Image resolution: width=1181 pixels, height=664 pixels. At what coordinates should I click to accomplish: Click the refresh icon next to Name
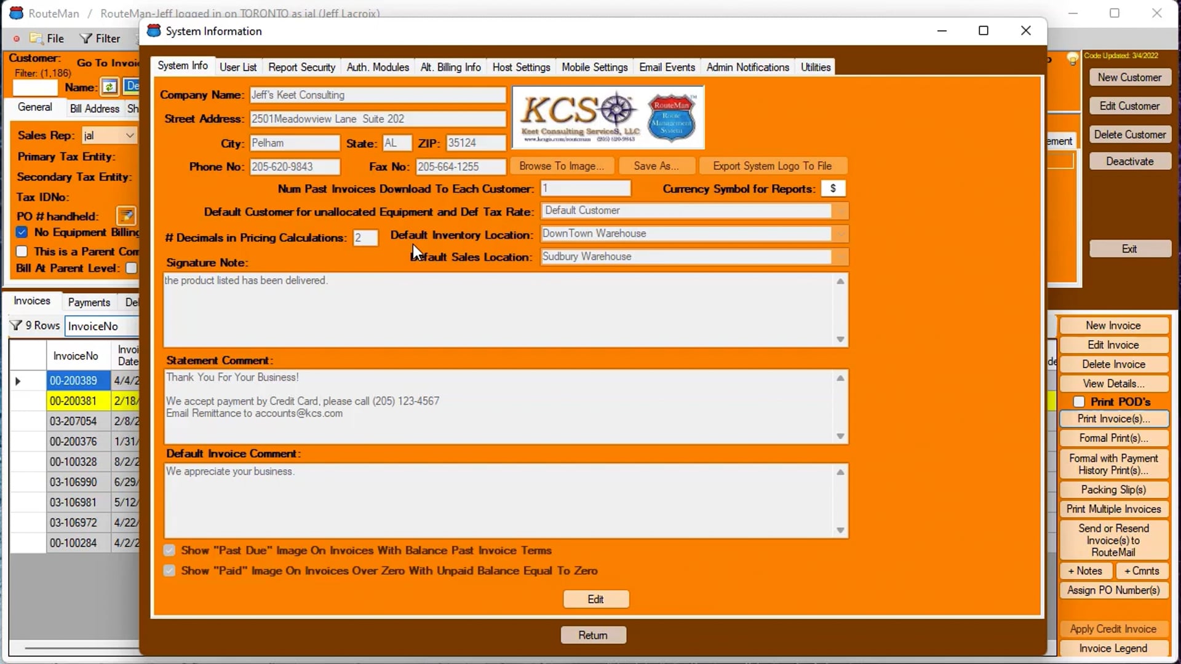109,87
